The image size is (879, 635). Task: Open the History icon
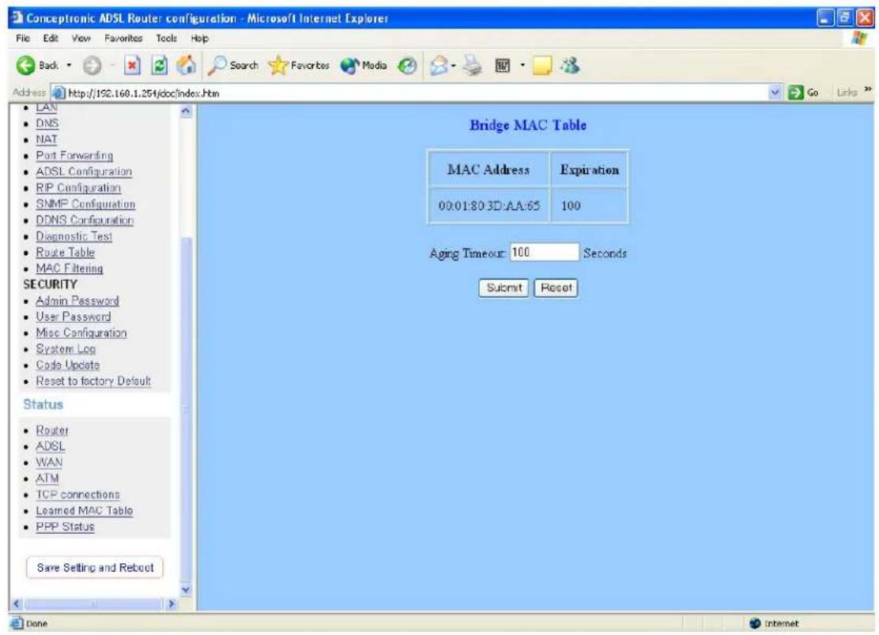[408, 66]
